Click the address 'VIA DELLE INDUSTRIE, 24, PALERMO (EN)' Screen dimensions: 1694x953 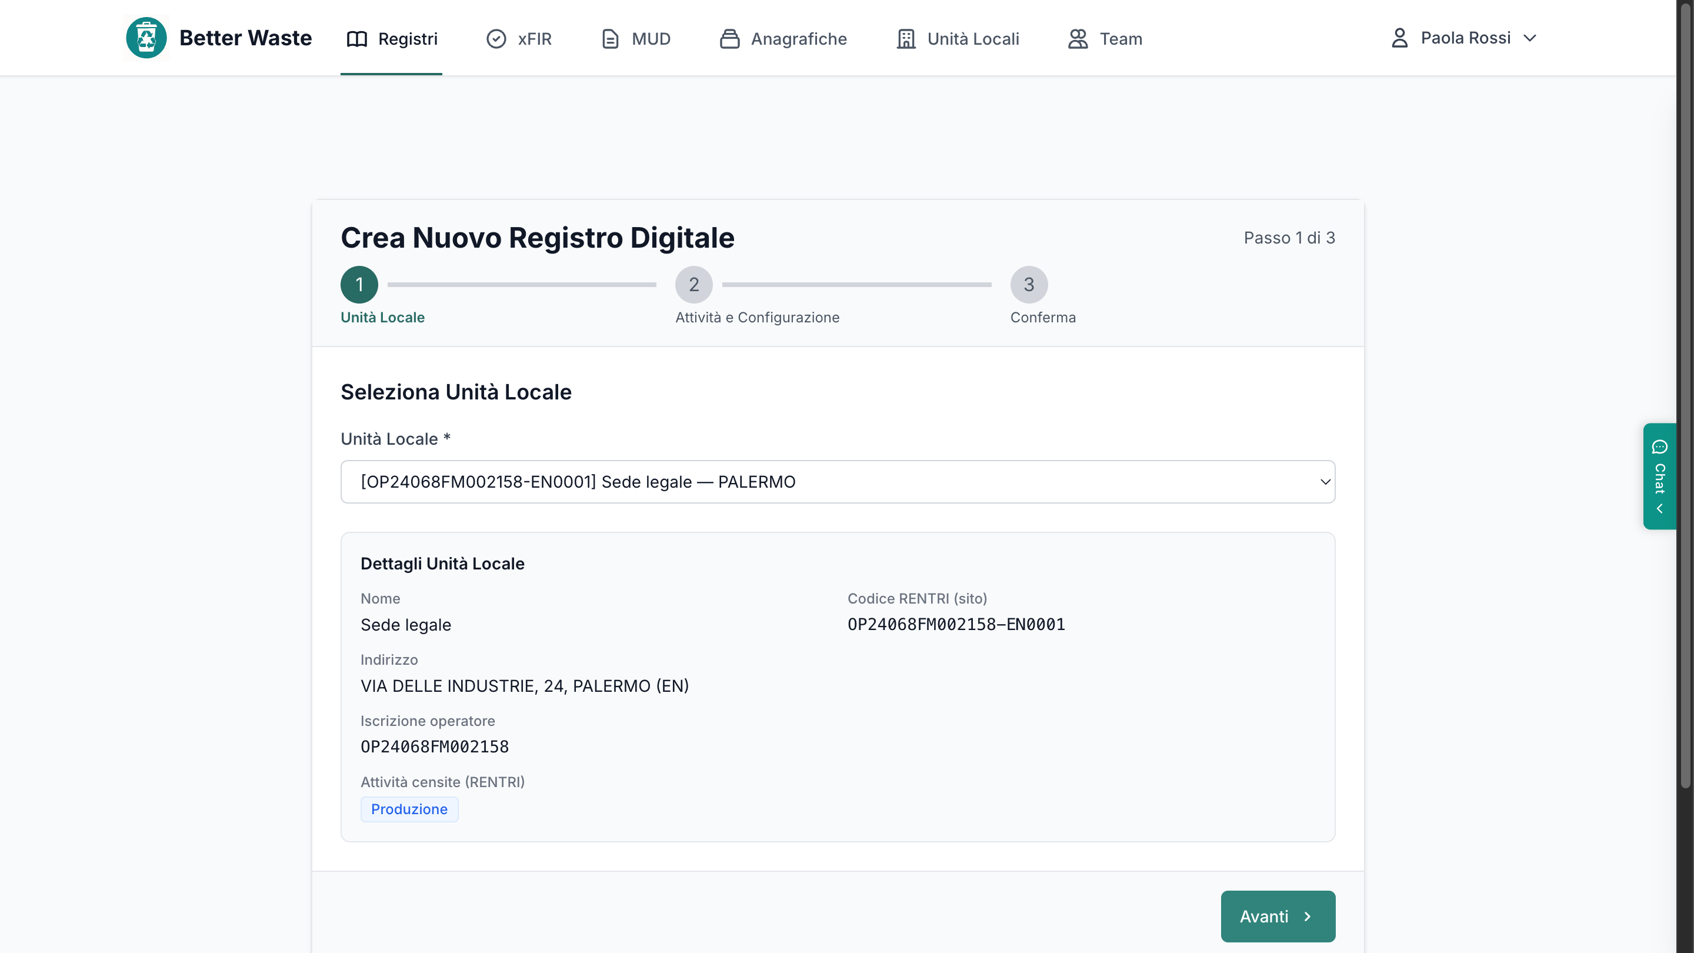tap(524, 685)
